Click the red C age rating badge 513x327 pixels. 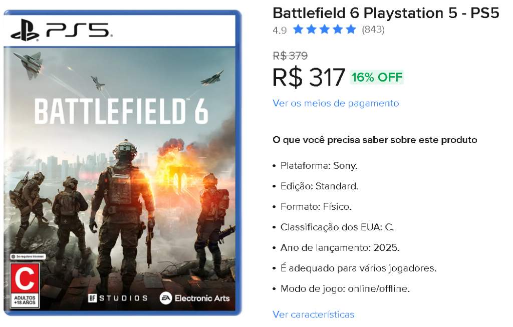(x=25, y=281)
